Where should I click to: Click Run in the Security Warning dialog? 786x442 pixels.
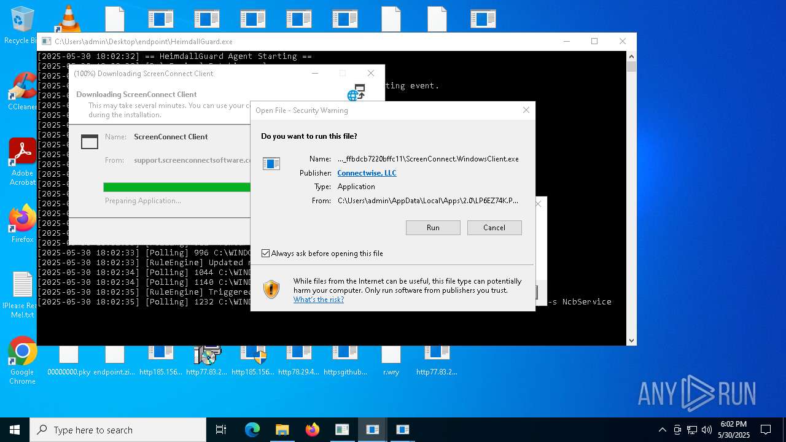click(x=433, y=227)
